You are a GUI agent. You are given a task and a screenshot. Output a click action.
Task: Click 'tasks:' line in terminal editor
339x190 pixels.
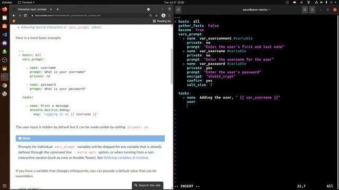pyautogui.click(x=184, y=93)
